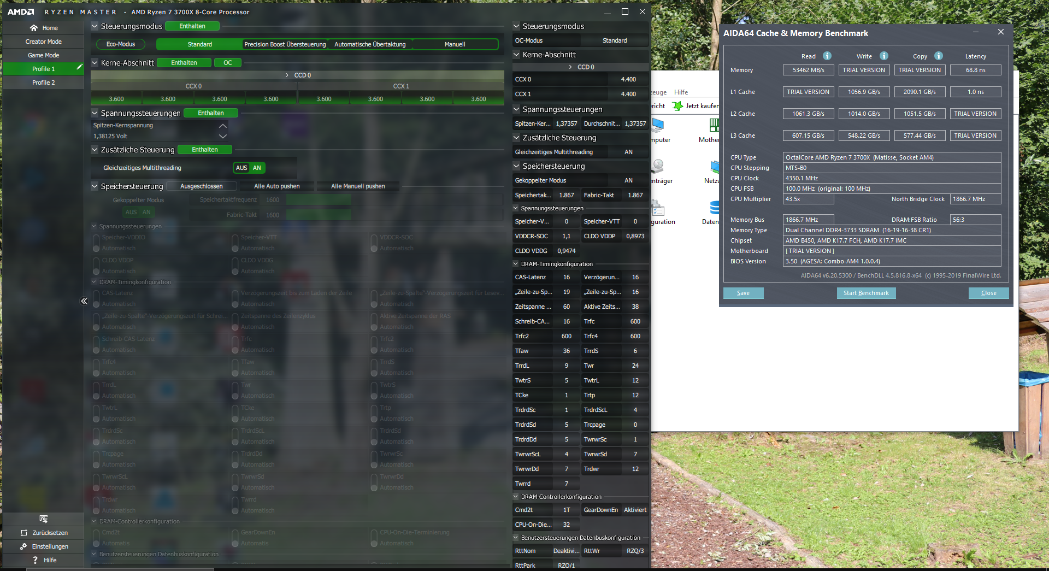The width and height of the screenshot is (1049, 571).
Task: Click the info icon next to Copy
Action: 938,56
